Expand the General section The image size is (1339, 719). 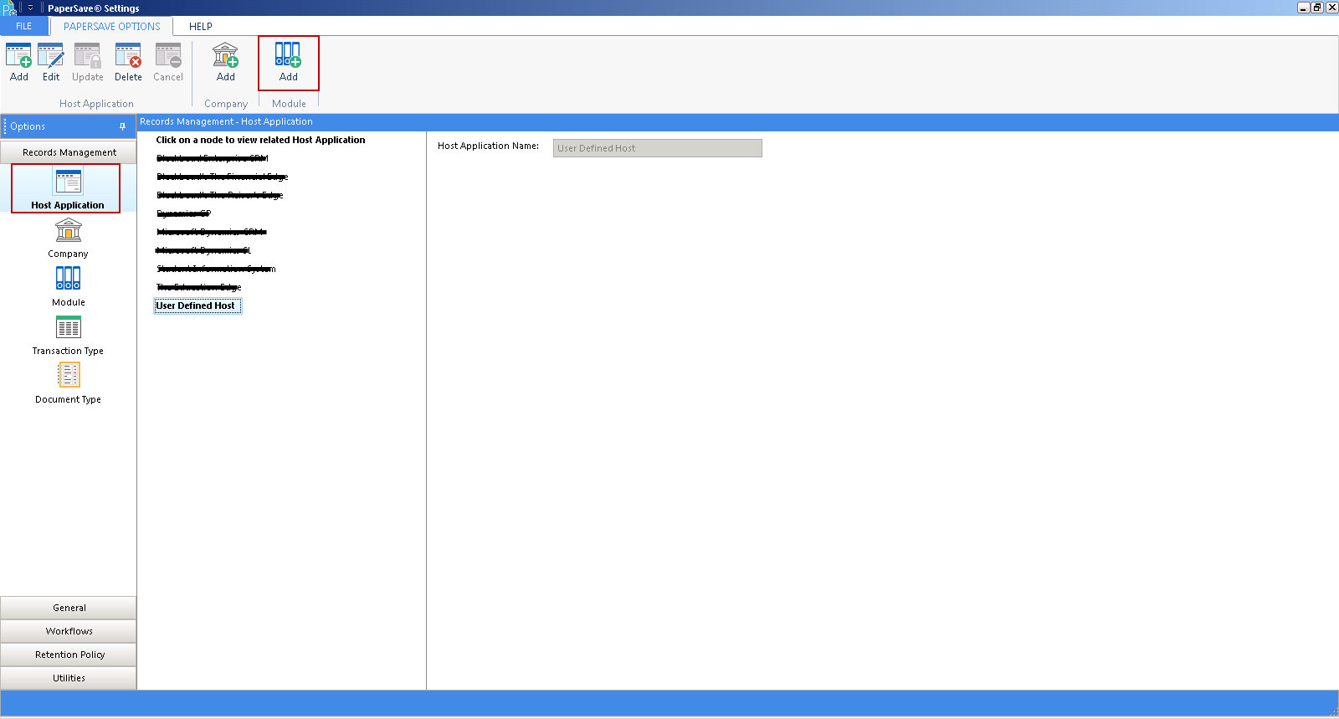coord(69,608)
